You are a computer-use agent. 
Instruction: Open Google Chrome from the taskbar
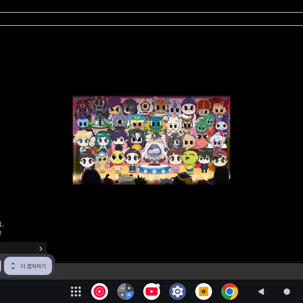point(230,292)
